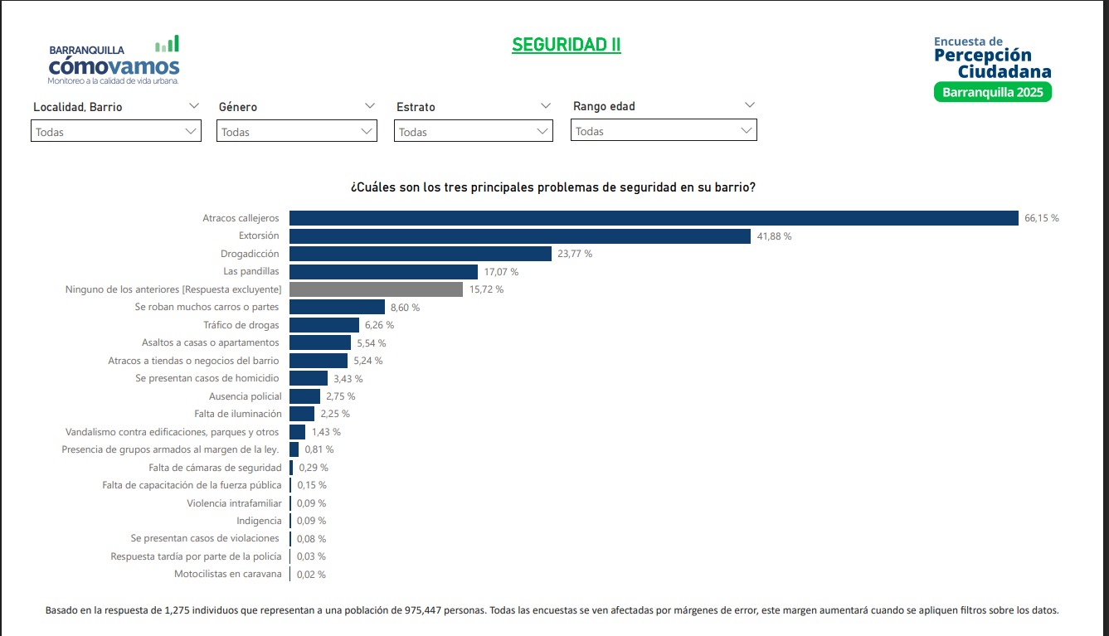This screenshot has height=636, width=1109.
Task: Click the Barranquilla Cómo Vamos logo
Action: coord(114,61)
